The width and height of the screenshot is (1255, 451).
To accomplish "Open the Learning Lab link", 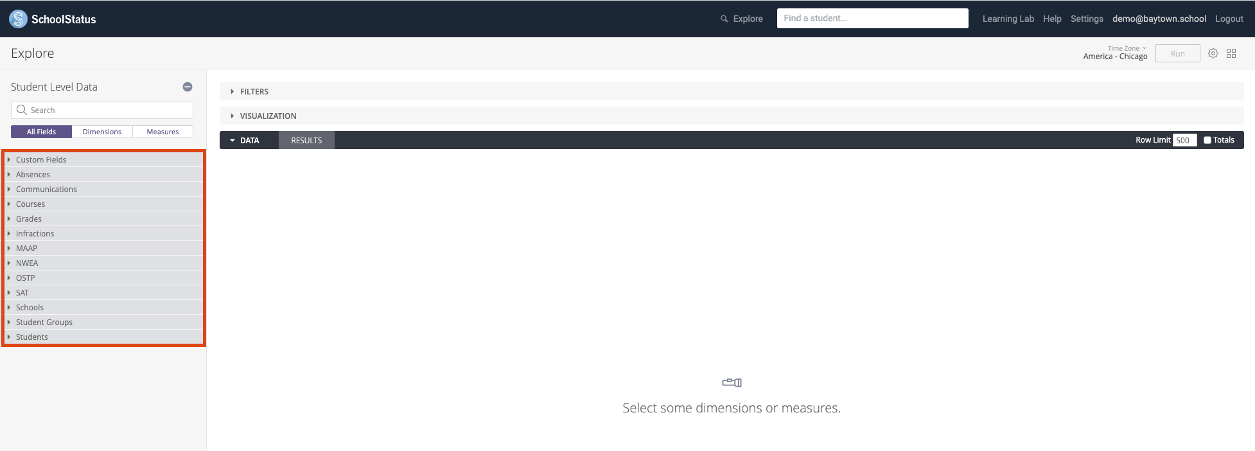I will (1008, 19).
